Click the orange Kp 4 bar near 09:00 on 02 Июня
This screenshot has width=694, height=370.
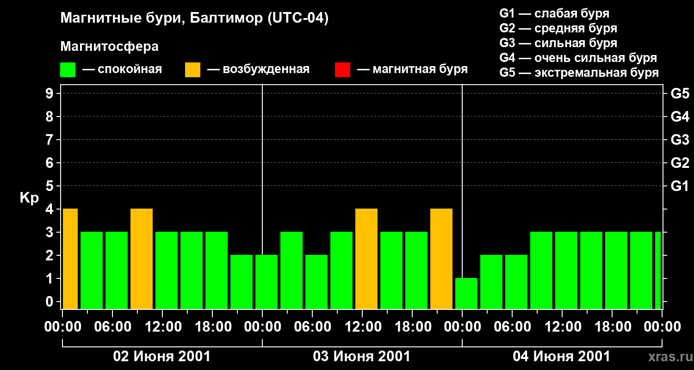tap(142, 259)
